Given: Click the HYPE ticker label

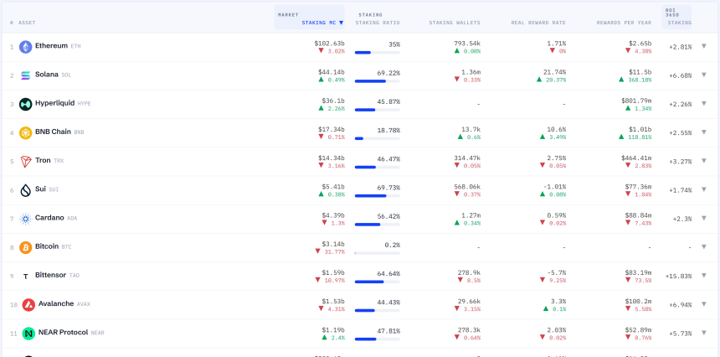Looking at the screenshot, I should click(x=84, y=104).
